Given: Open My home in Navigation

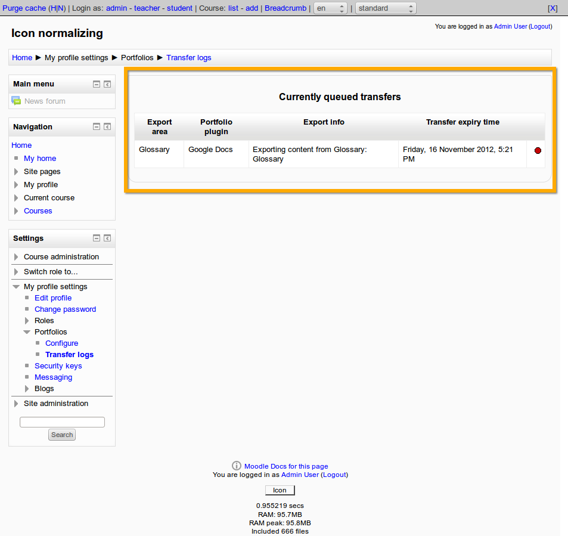Looking at the screenshot, I should pos(40,159).
